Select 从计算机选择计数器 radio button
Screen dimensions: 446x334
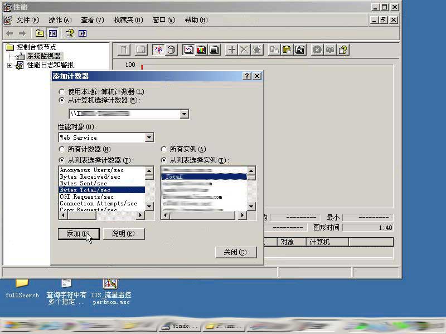(x=61, y=100)
